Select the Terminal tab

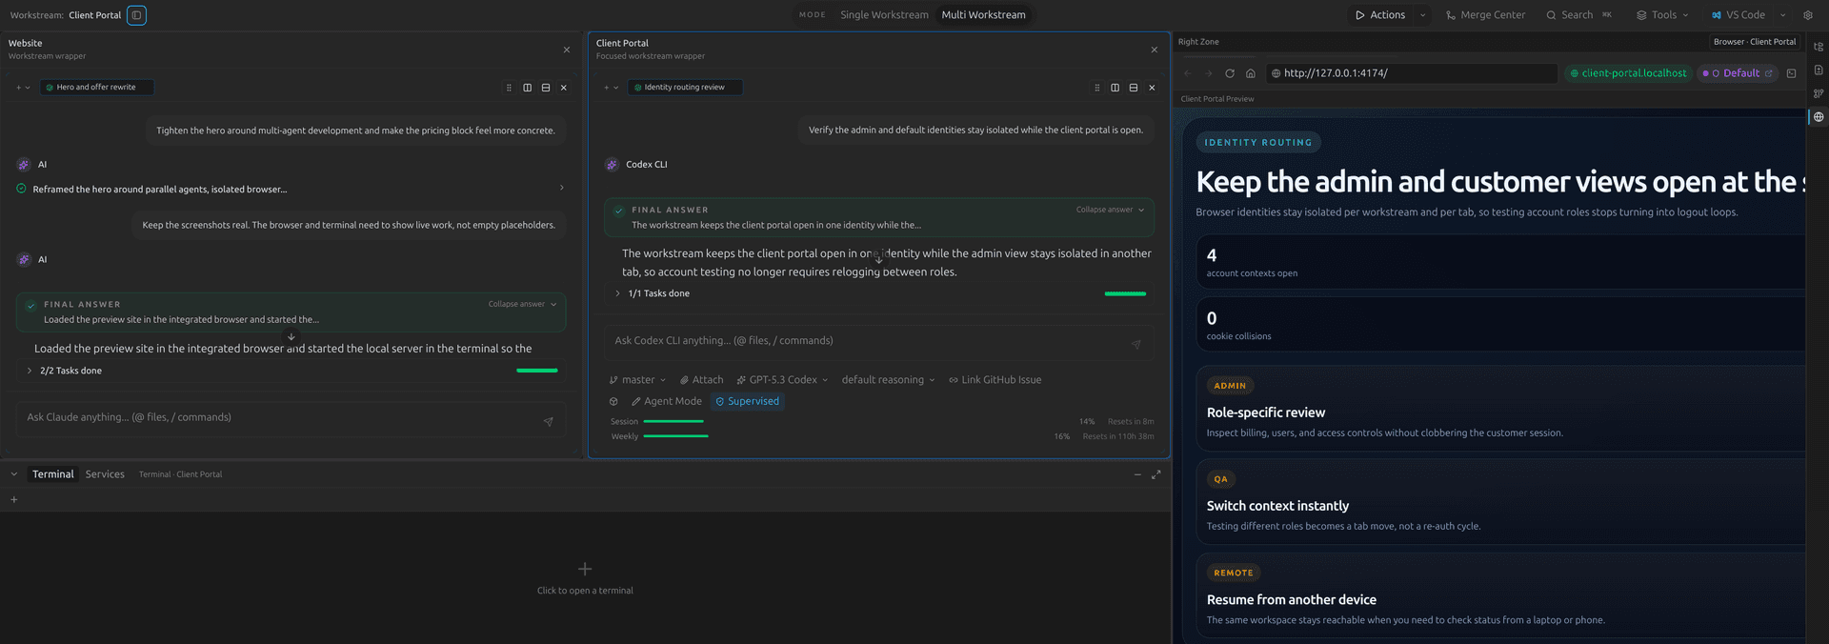(52, 474)
